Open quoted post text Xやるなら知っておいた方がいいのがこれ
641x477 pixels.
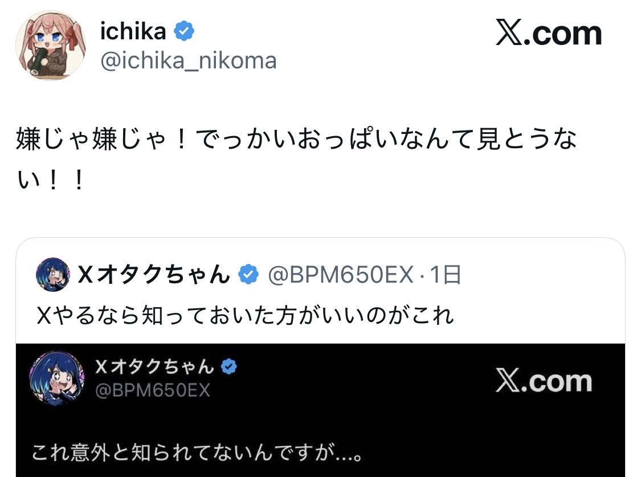245,315
